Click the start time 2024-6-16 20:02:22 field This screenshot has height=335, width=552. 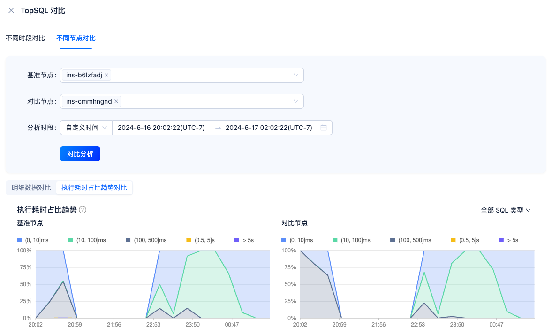coord(161,128)
